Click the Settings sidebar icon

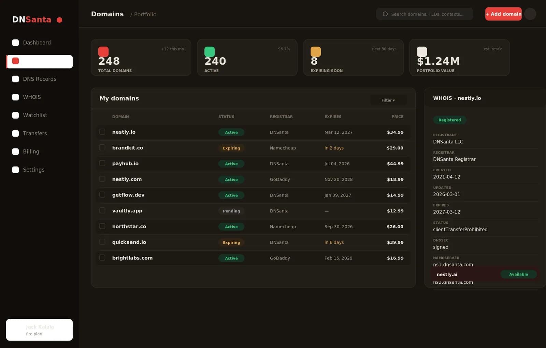tap(15, 170)
